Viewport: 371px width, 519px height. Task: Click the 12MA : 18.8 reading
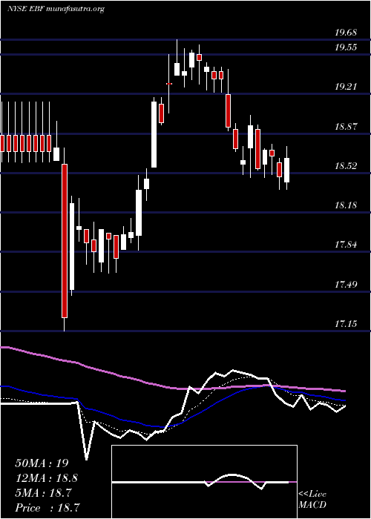(x=47, y=478)
